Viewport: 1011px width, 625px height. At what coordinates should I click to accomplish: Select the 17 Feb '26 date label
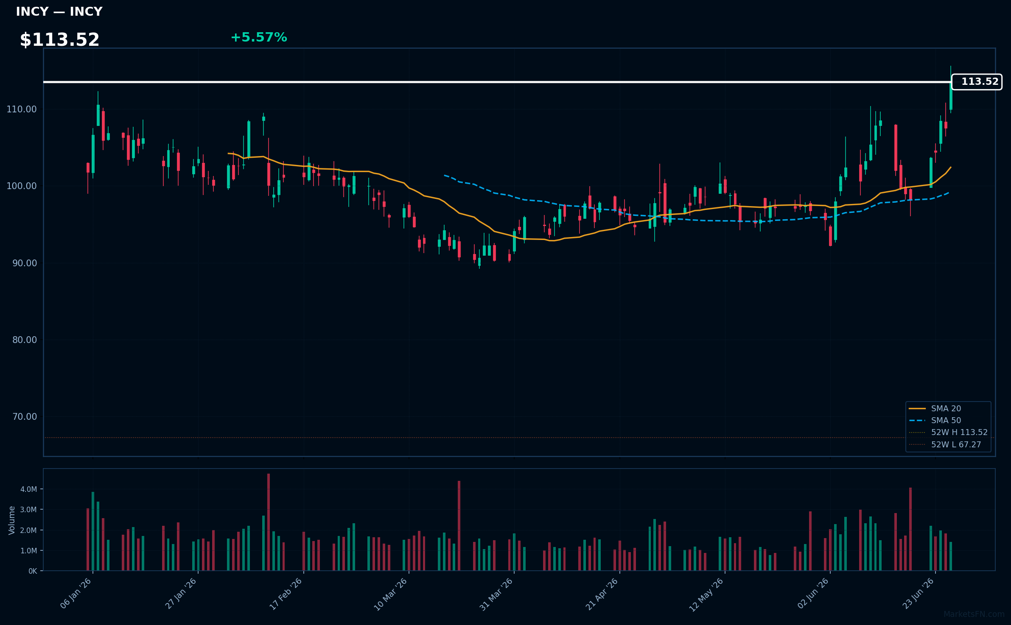pyautogui.click(x=286, y=594)
